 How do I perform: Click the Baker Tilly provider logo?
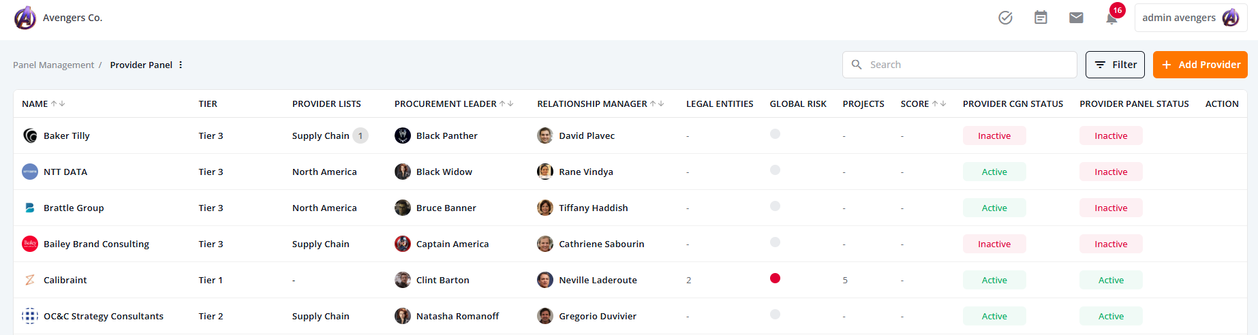(x=30, y=135)
